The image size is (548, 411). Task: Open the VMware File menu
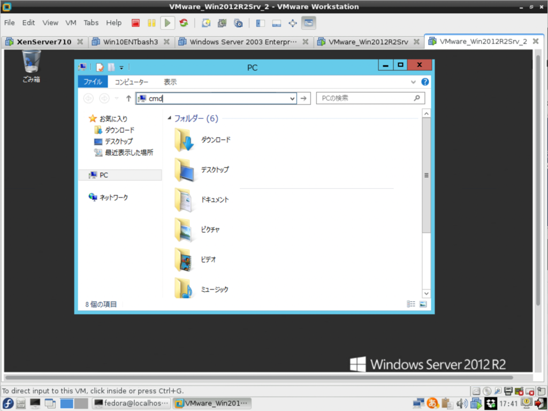(10, 22)
